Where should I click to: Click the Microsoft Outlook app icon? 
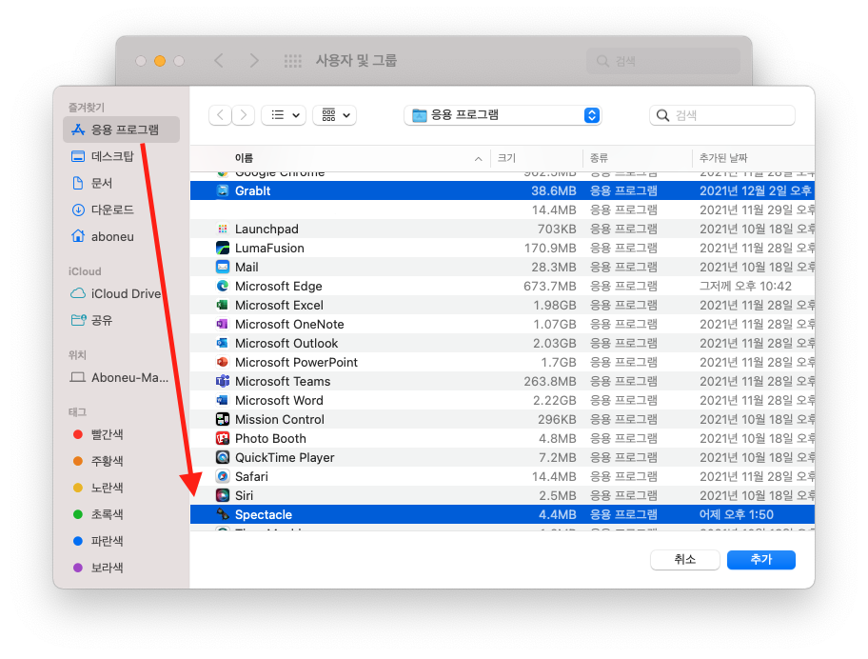(x=223, y=344)
